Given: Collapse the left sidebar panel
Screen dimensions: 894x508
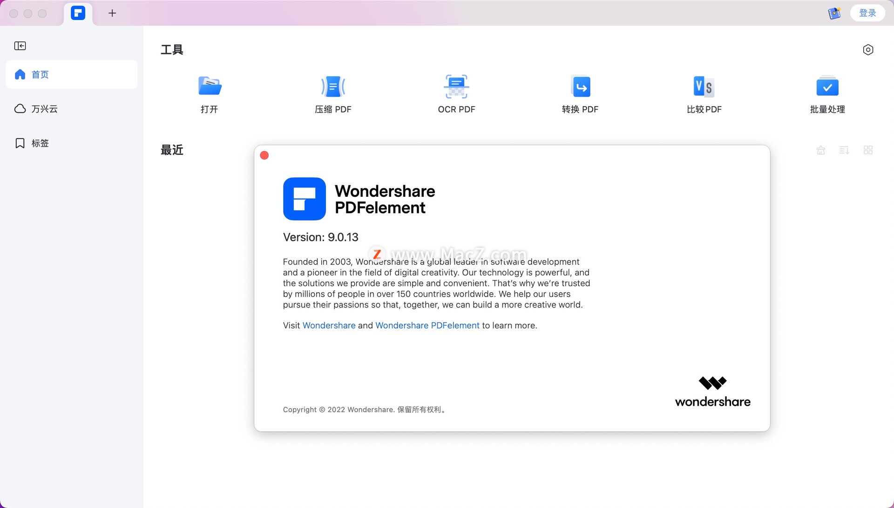Looking at the screenshot, I should [20, 46].
